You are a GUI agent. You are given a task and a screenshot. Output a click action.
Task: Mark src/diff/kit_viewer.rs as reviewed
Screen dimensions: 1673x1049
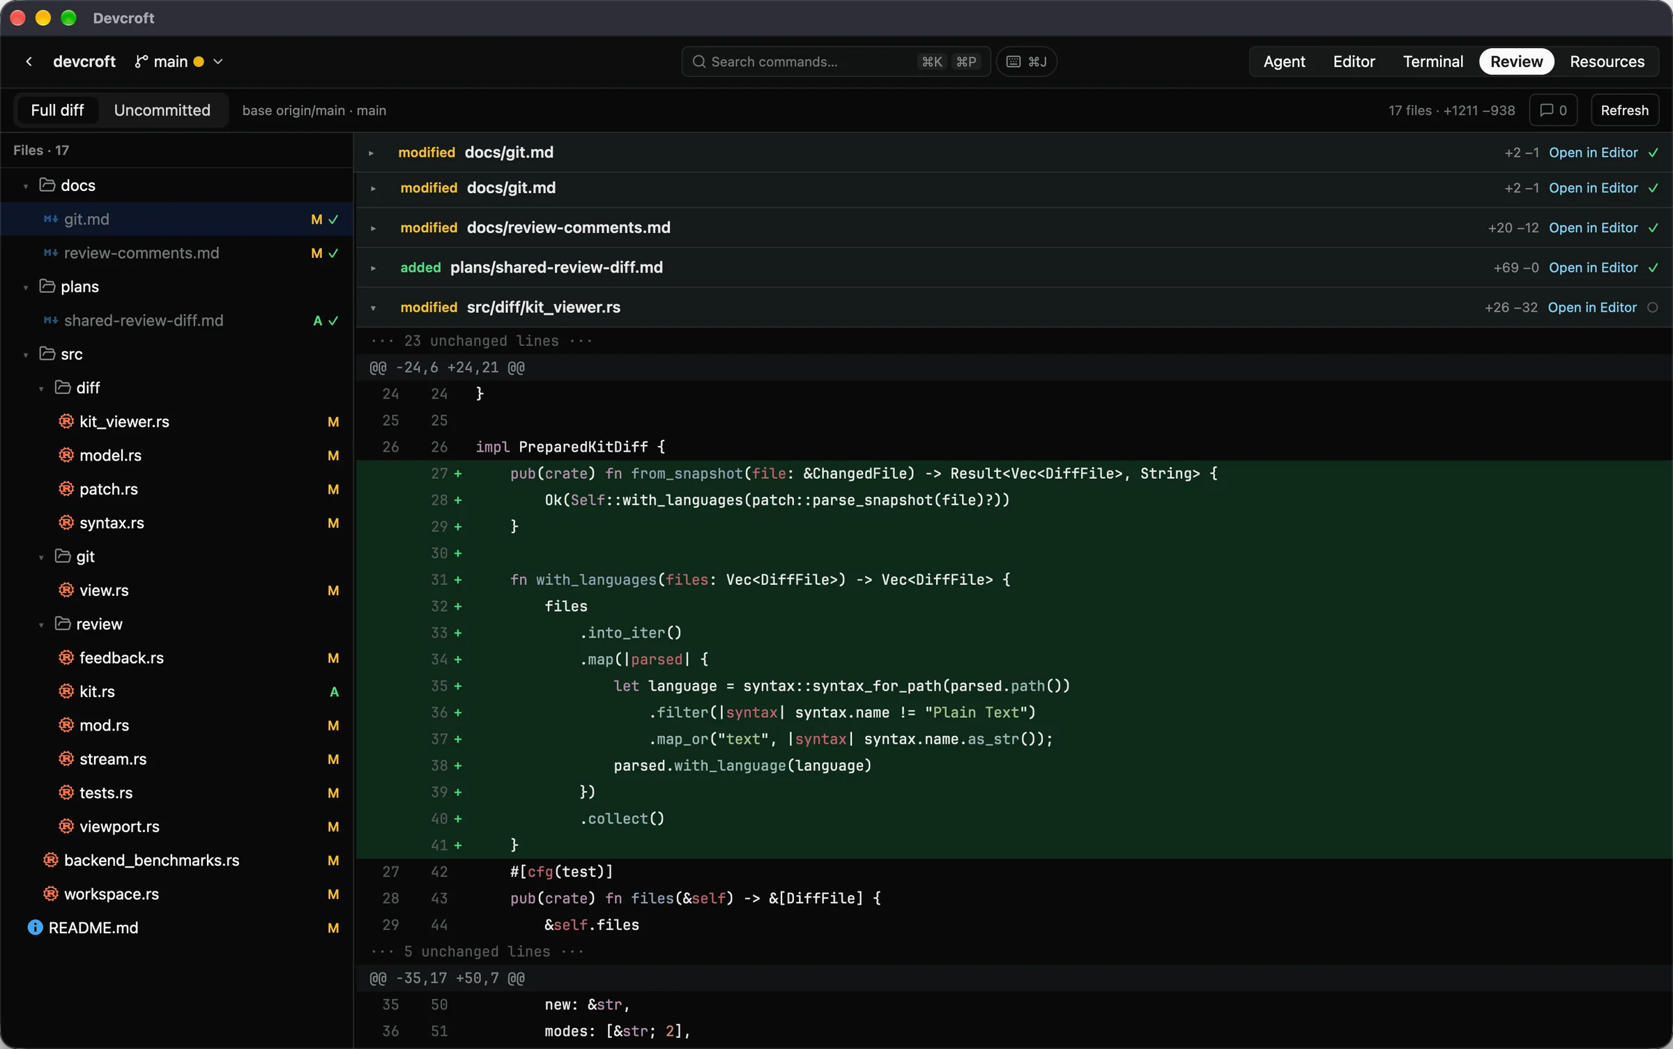[x=1652, y=307]
